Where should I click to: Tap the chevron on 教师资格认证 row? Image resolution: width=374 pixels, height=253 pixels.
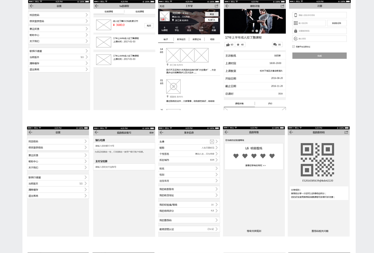click(217, 229)
